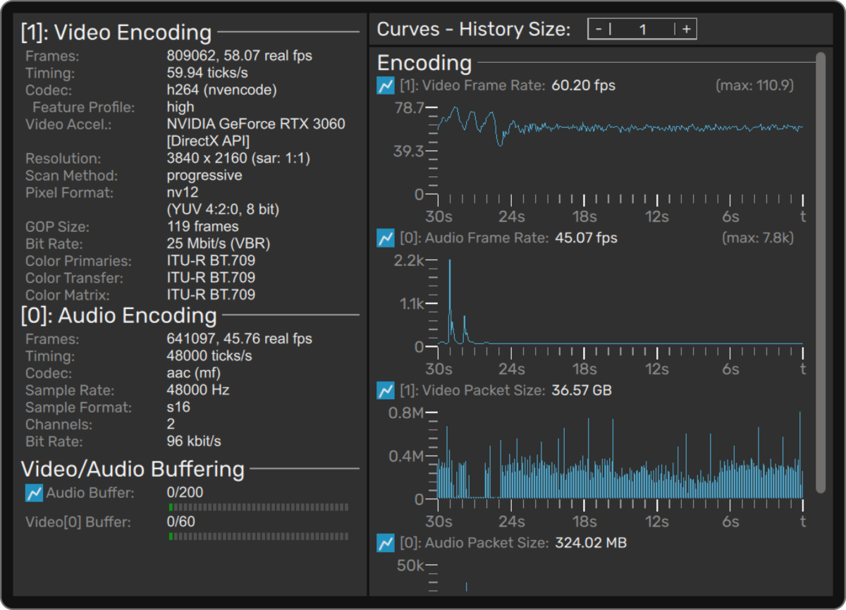Click the 60.20 fps frame rate value
The width and height of the screenshot is (846, 610).
click(582, 85)
